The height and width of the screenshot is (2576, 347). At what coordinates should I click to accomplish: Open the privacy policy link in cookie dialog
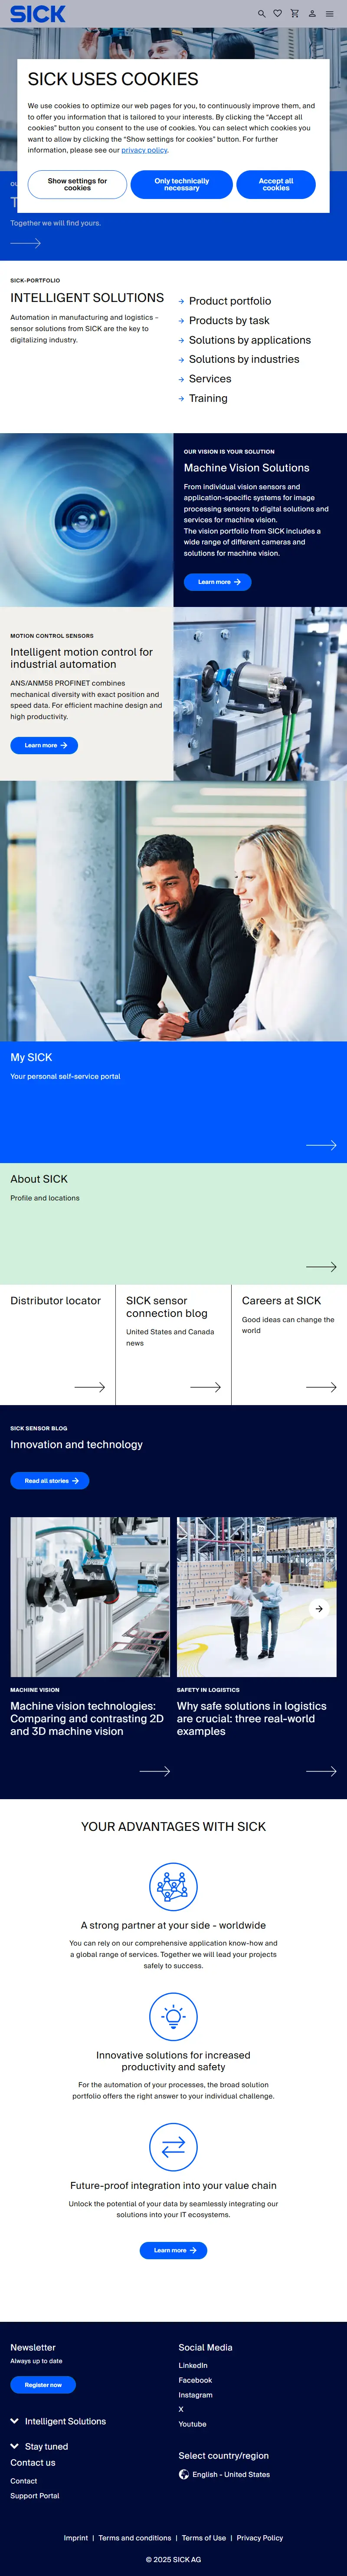(x=144, y=150)
